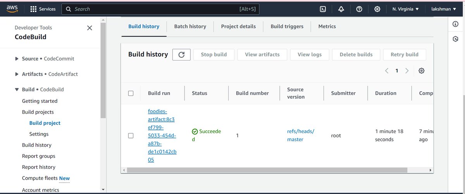465x194 pixels.
Task: Click the Status column header
Action: pos(199,93)
